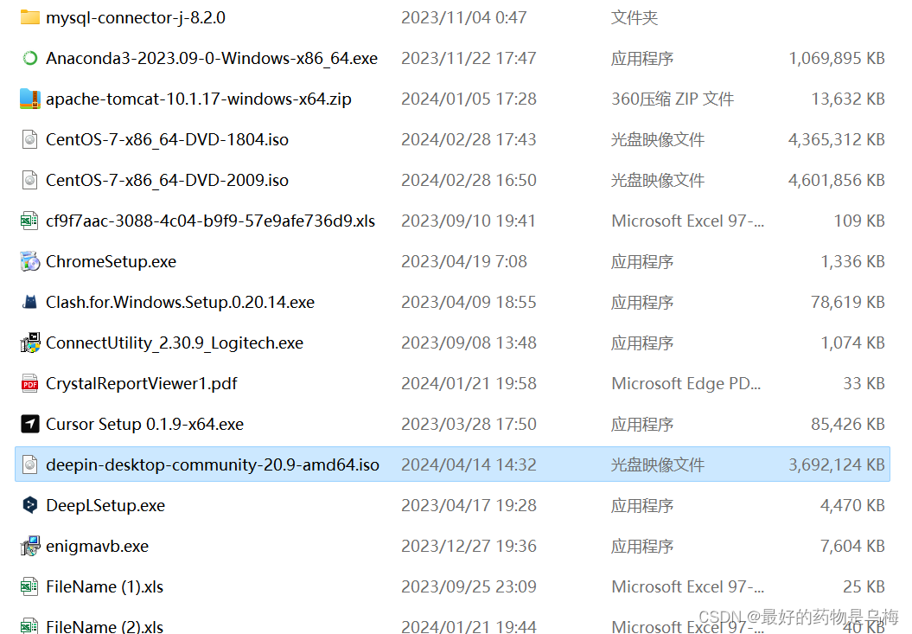Select the DeepLSetup application icon
The image size is (912, 634).
tap(29, 505)
